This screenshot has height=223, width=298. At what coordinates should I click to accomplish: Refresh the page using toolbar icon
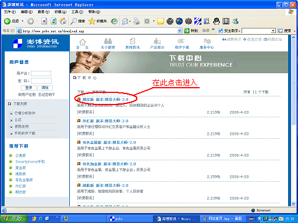[x=54, y=21]
